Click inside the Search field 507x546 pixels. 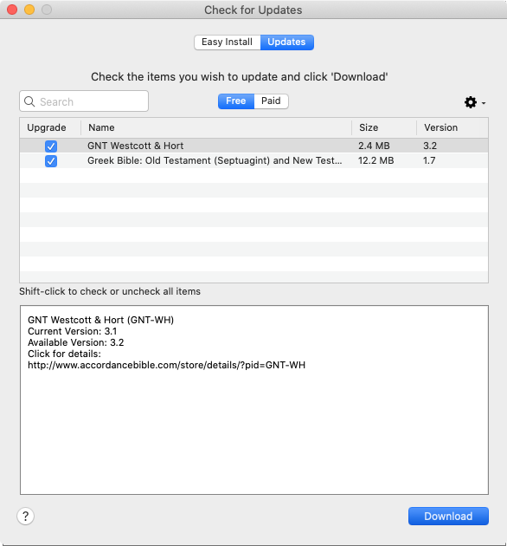pyautogui.click(x=84, y=101)
